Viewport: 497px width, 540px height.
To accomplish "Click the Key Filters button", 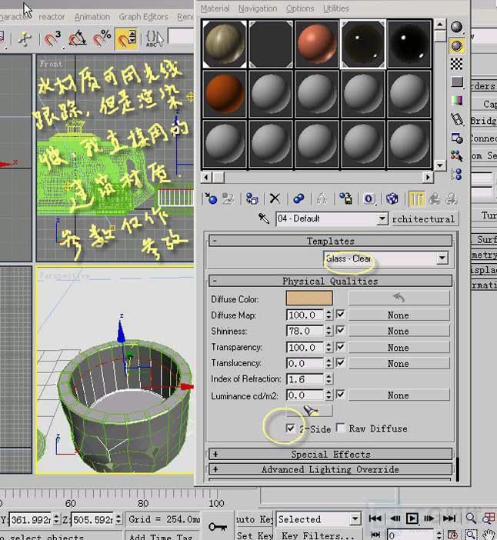I will point(317,535).
